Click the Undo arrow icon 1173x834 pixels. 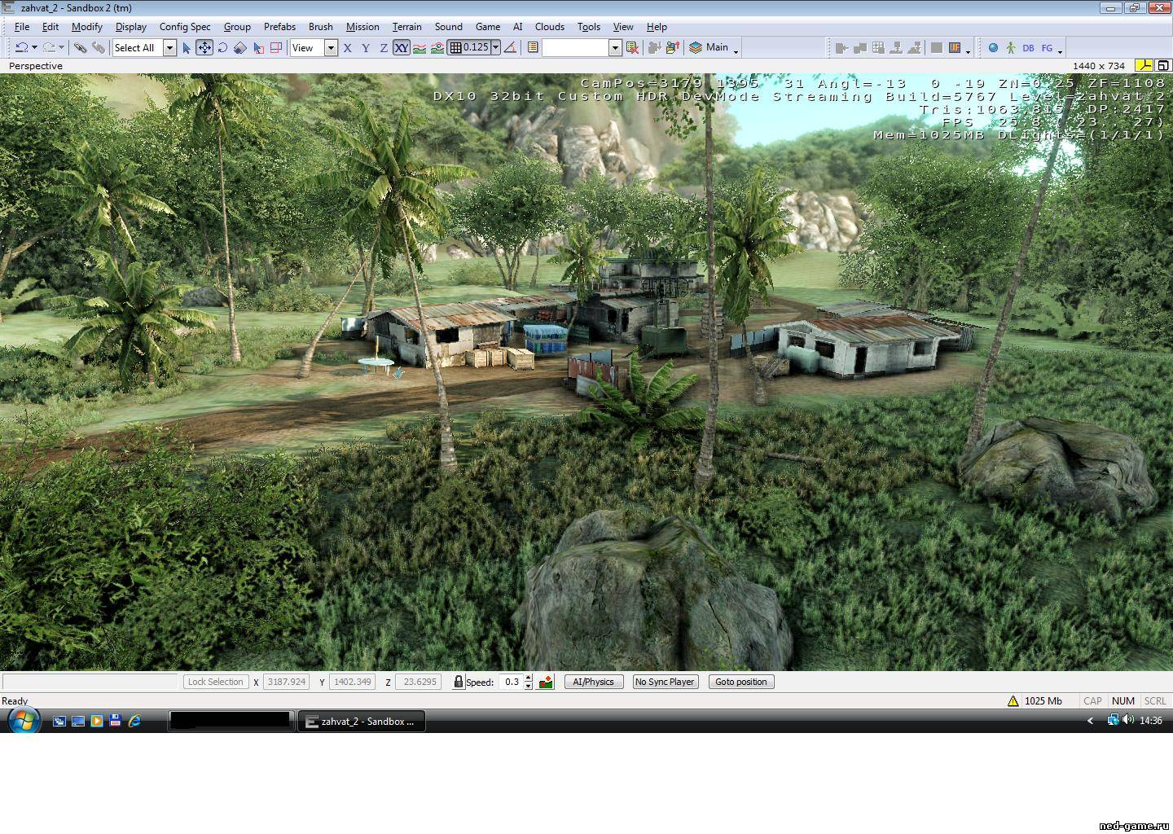(22, 48)
